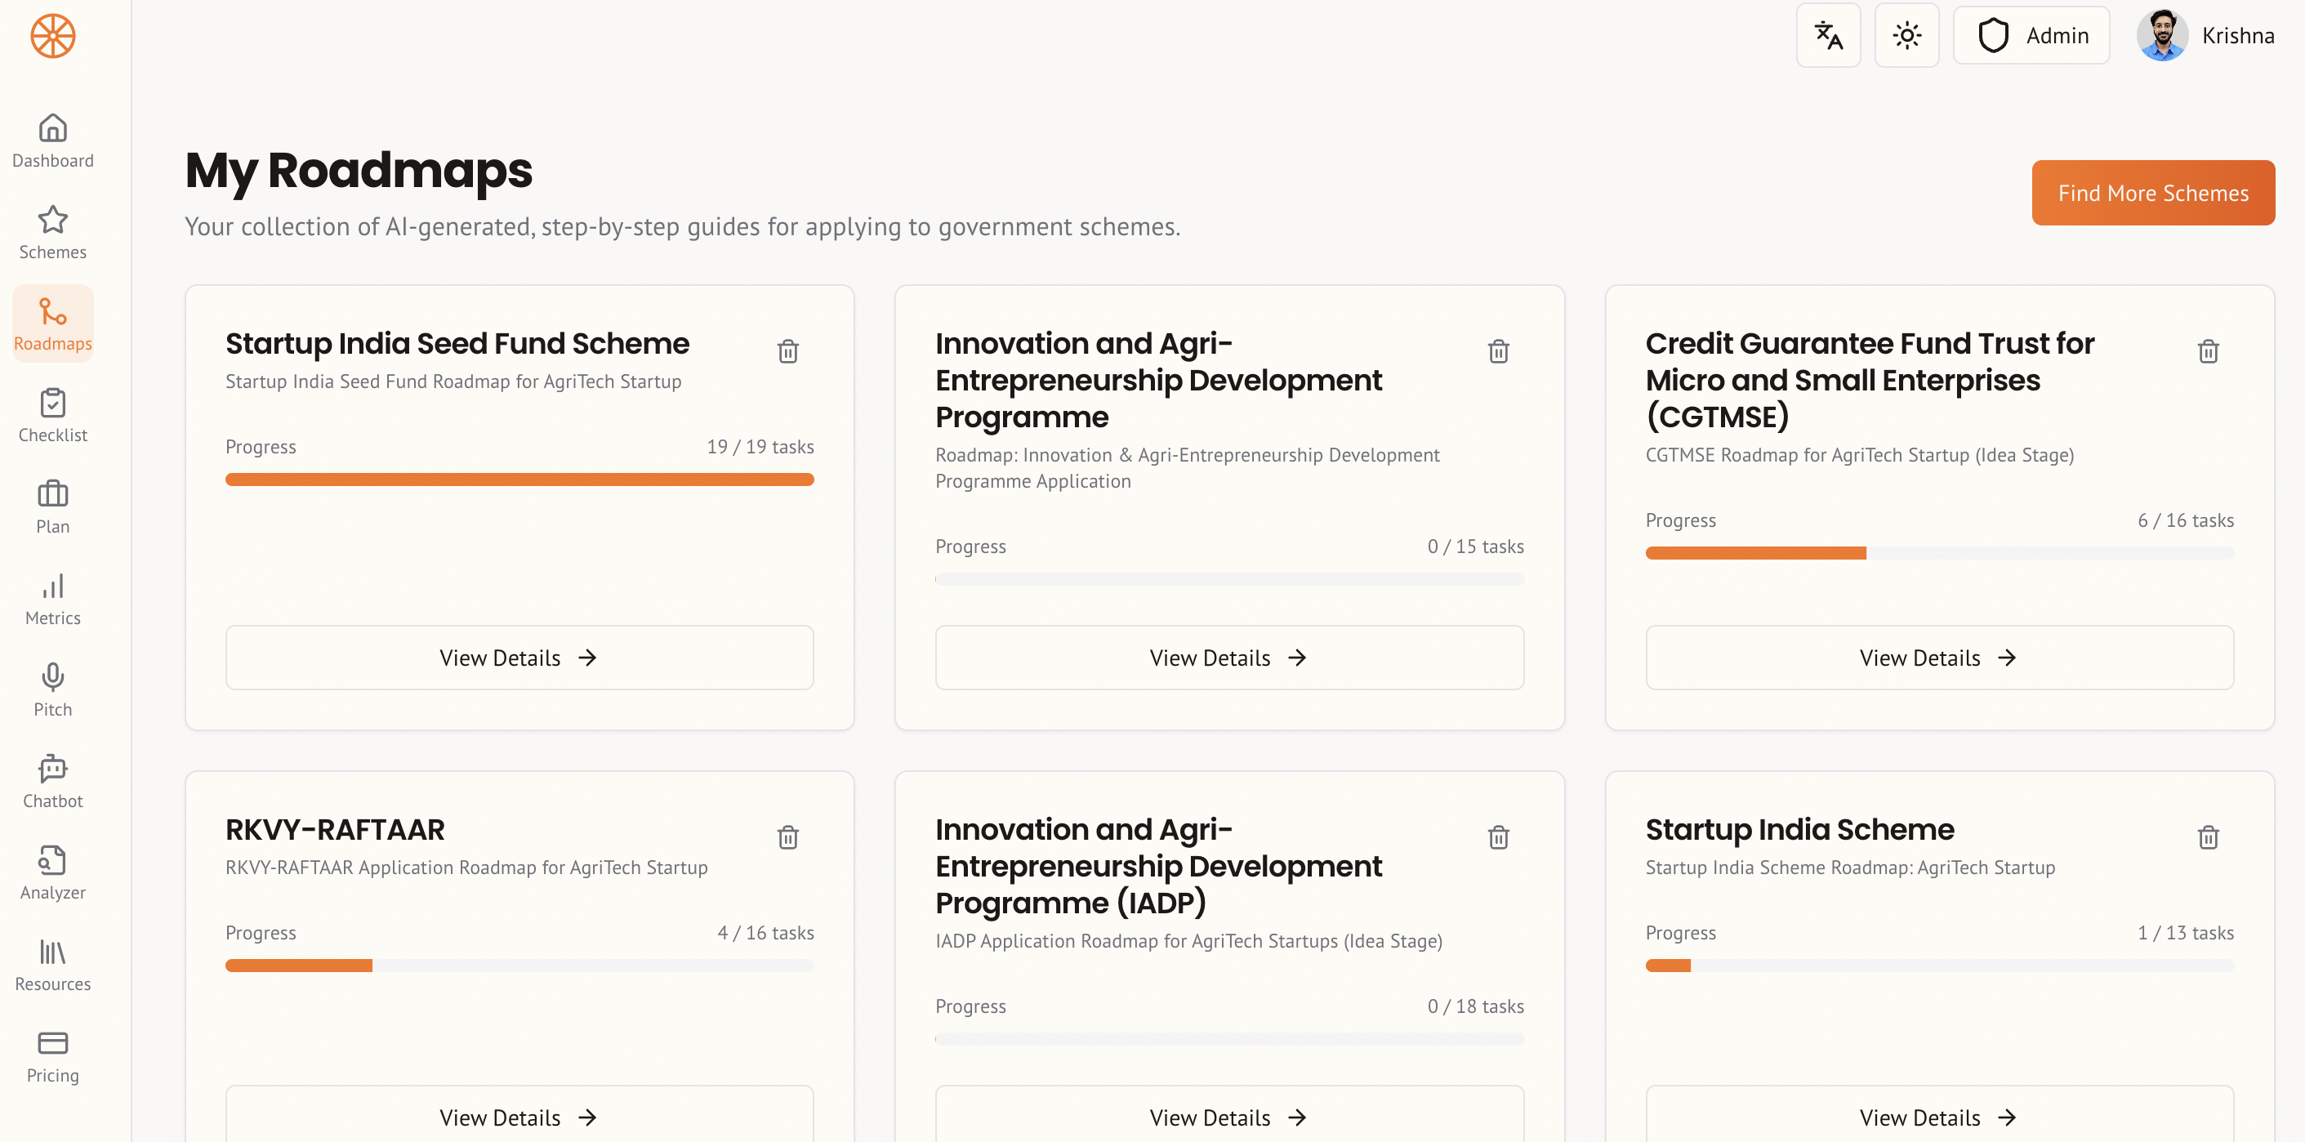Toggle light/dark theme with the sun icon
The width and height of the screenshot is (2305, 1142).
(1906, 35)
